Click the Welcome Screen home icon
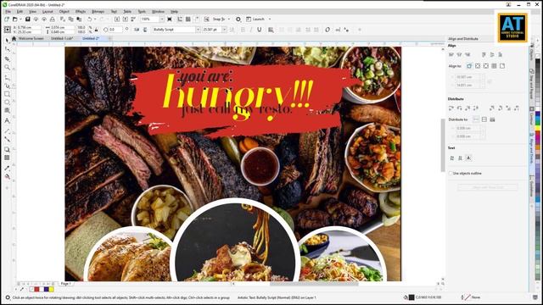 pos(14,38)
